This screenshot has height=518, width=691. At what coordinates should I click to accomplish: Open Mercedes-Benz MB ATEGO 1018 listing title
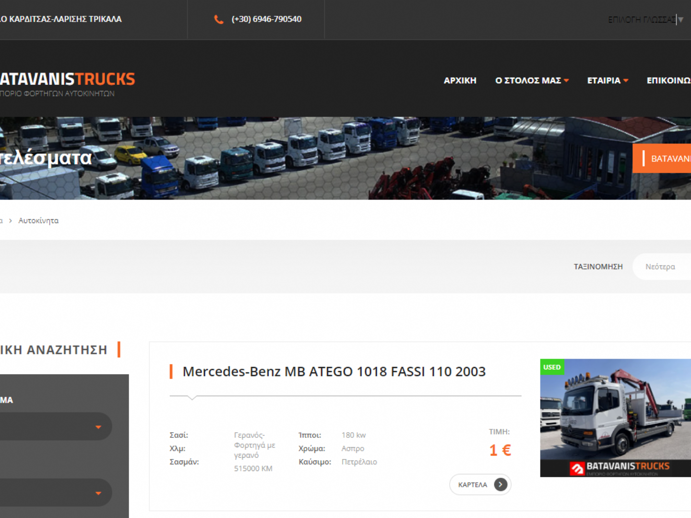coord(334,372)
